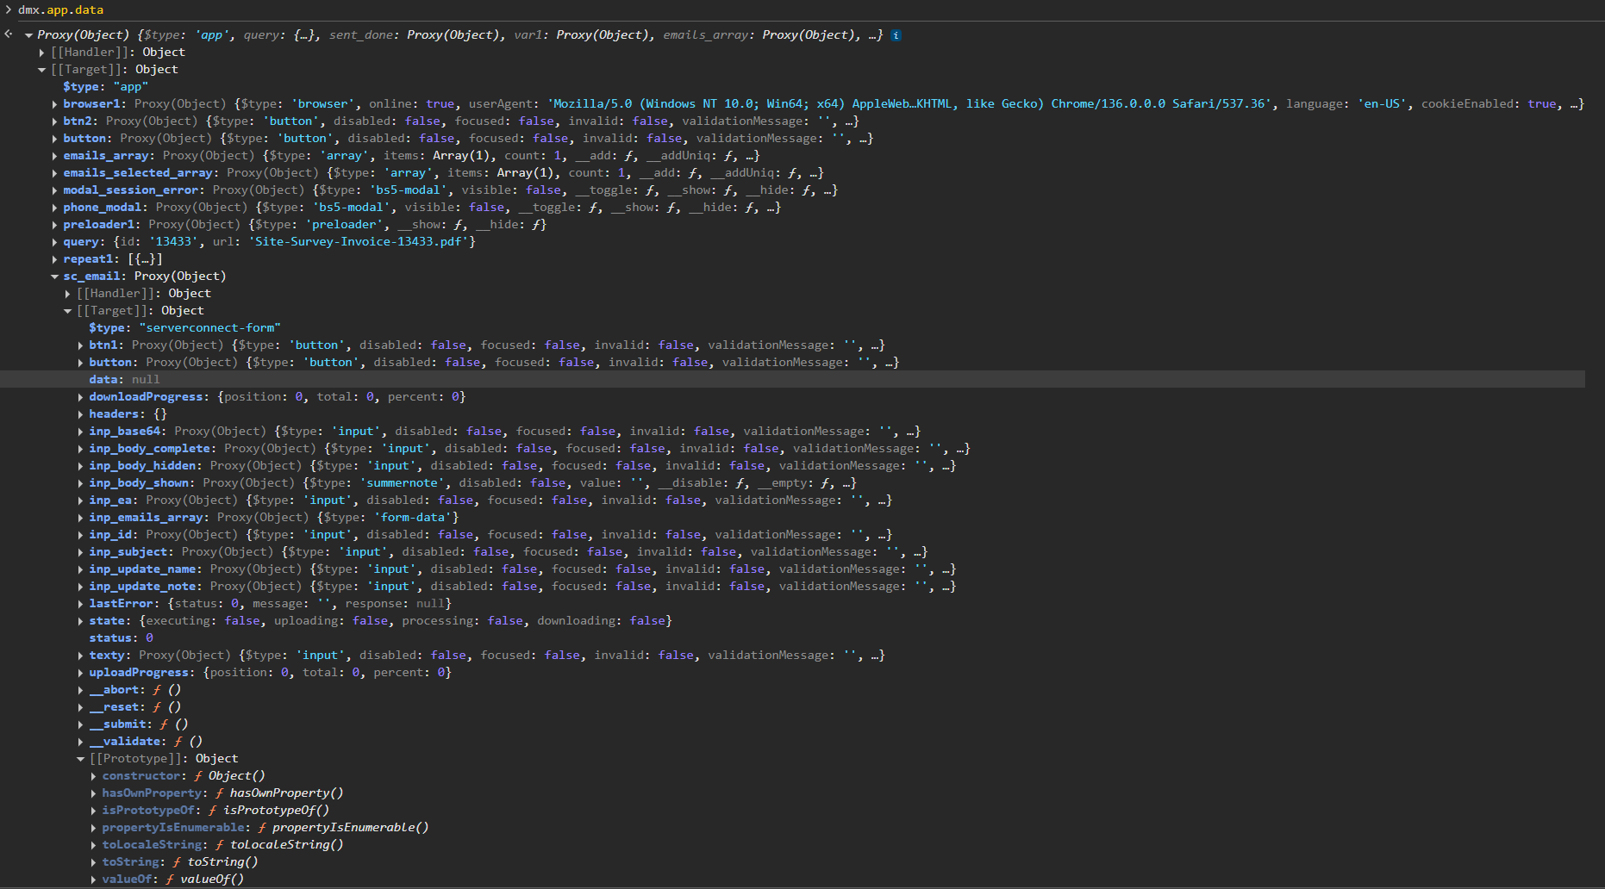The width and height of the screenshot is (1605, 889).
Task: Expand the btn1 property in sc_email
Action: (x=80, y=345)
